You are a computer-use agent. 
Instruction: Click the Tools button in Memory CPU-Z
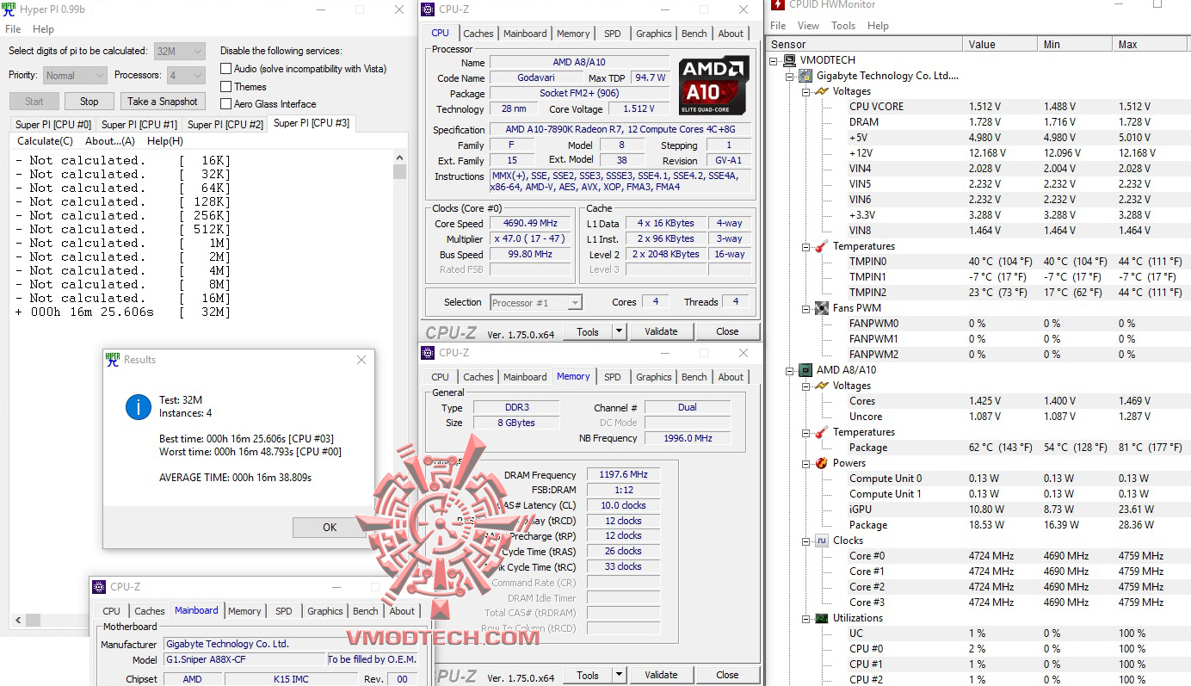(x=588, y=675)
